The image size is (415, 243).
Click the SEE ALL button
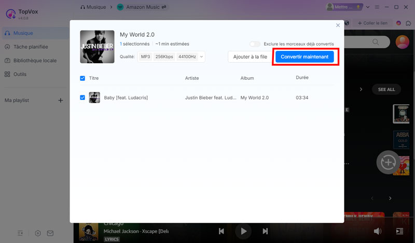point(386,89)
